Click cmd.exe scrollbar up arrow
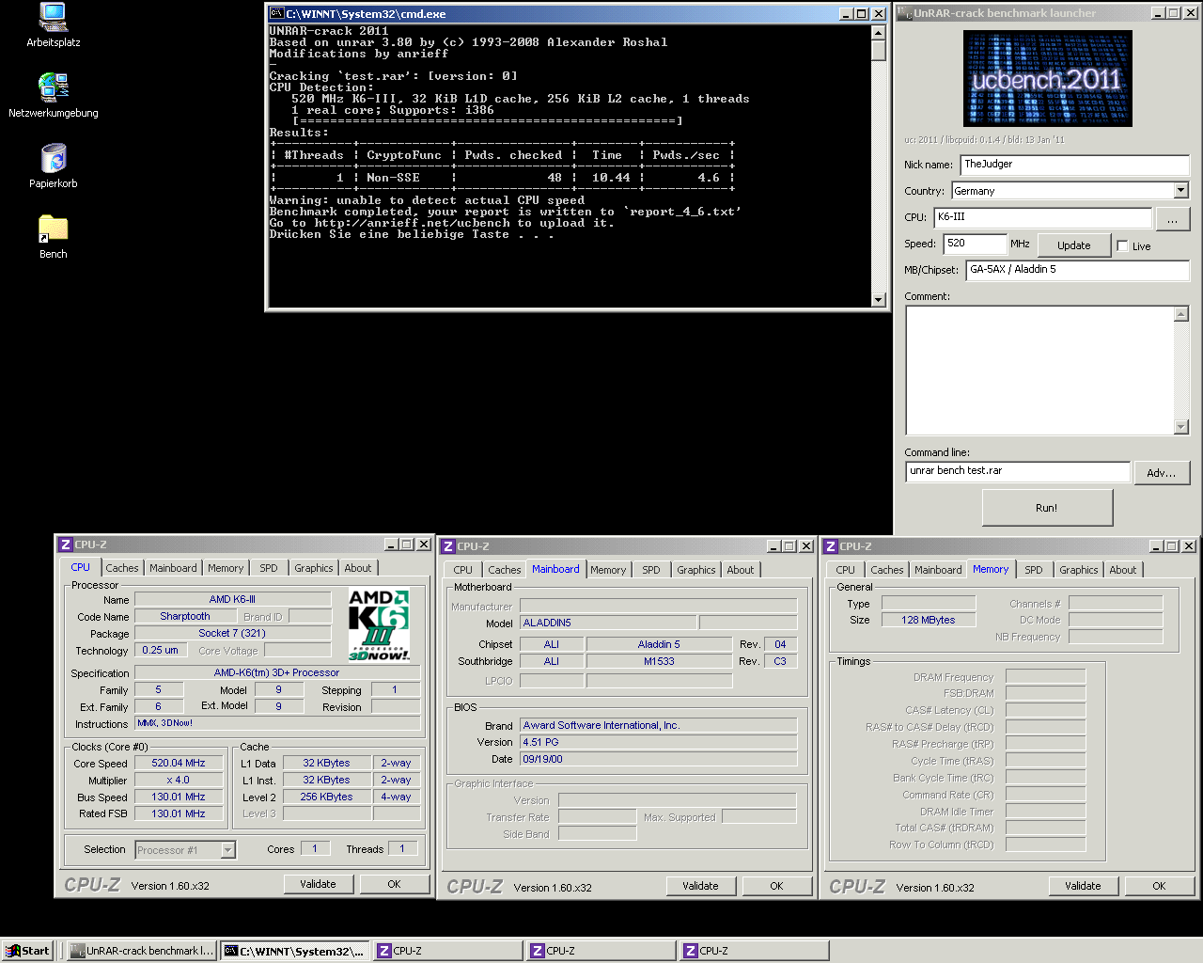1203x963 pixels. (x=879, y=32)
